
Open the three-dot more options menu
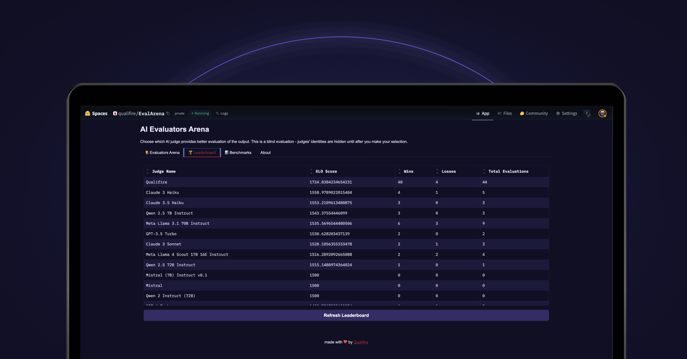tap(587, 113)
